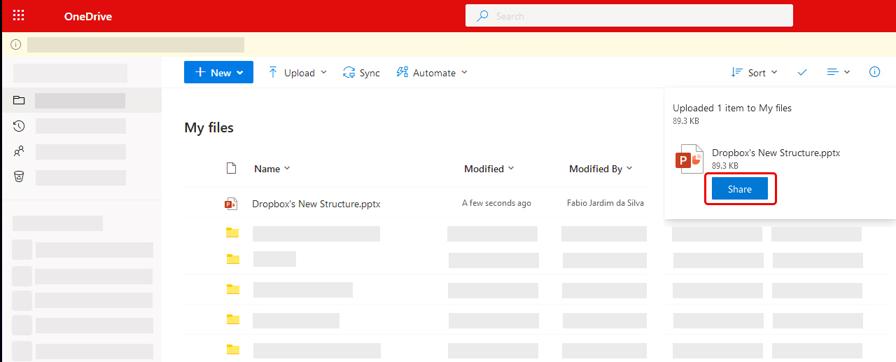Viewport: 896px width, 362px height.
Task: Open the Automate menu
Action: tap(432, 73)
